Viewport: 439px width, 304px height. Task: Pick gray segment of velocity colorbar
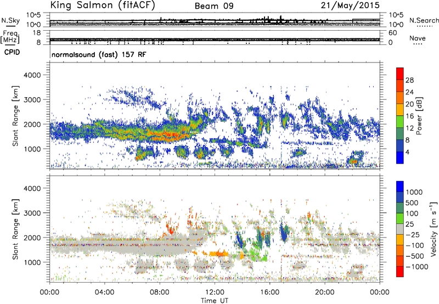coord(400,229)
